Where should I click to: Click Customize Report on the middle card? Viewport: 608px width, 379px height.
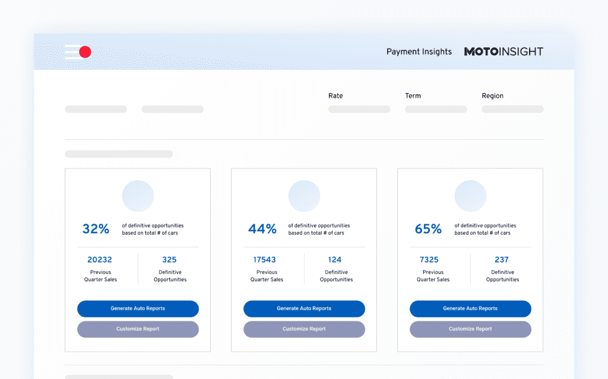point(304,329)
